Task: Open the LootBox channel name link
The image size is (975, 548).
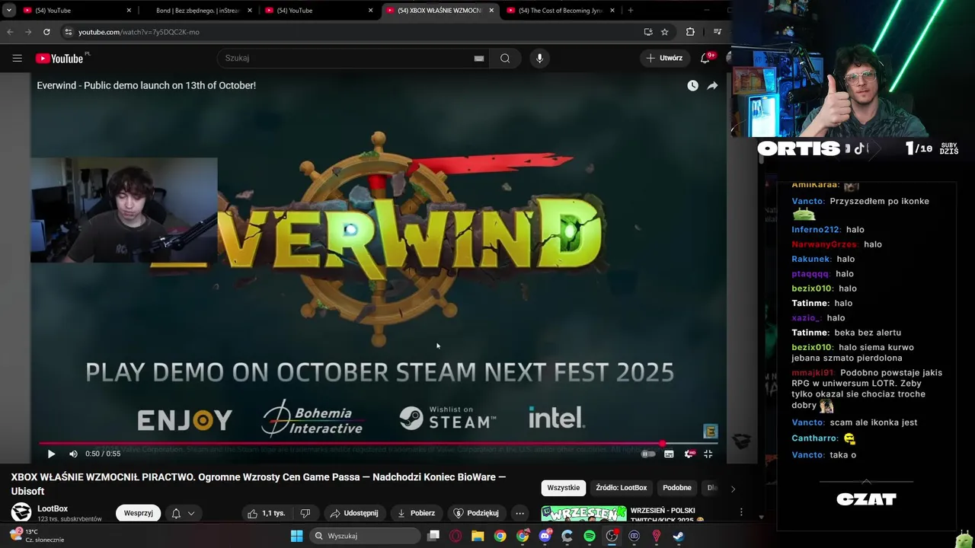Action: point(53,508)
